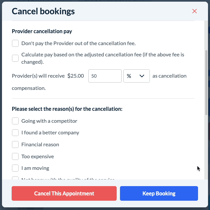Mark "Financial reason" as cancellation reason
210x210 pixels.
coord(15,145)
